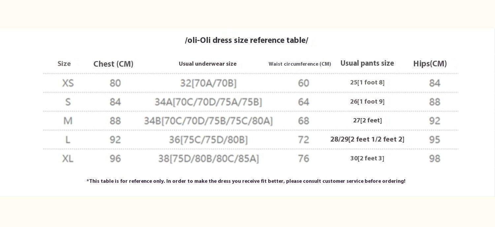Select the S size row label
The height and width of the screenshot is (227, 495).
click(x=68, y=102)
